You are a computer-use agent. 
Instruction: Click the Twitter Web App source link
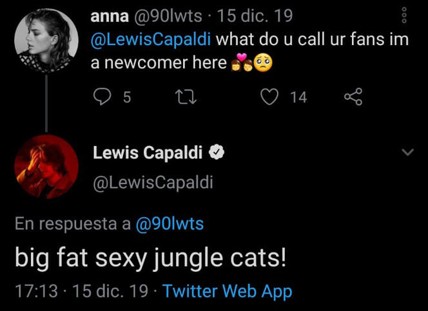[x=227, y=291]
